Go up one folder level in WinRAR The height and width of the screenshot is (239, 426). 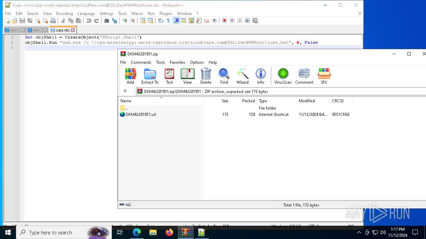point(125,91)
